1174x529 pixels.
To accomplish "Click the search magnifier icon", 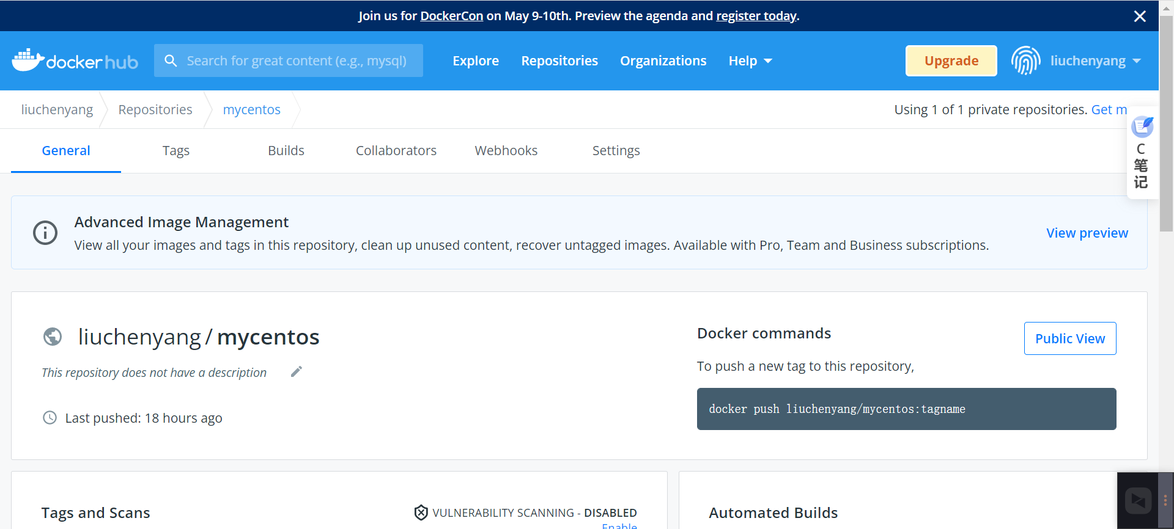I will tap(171, 60).
